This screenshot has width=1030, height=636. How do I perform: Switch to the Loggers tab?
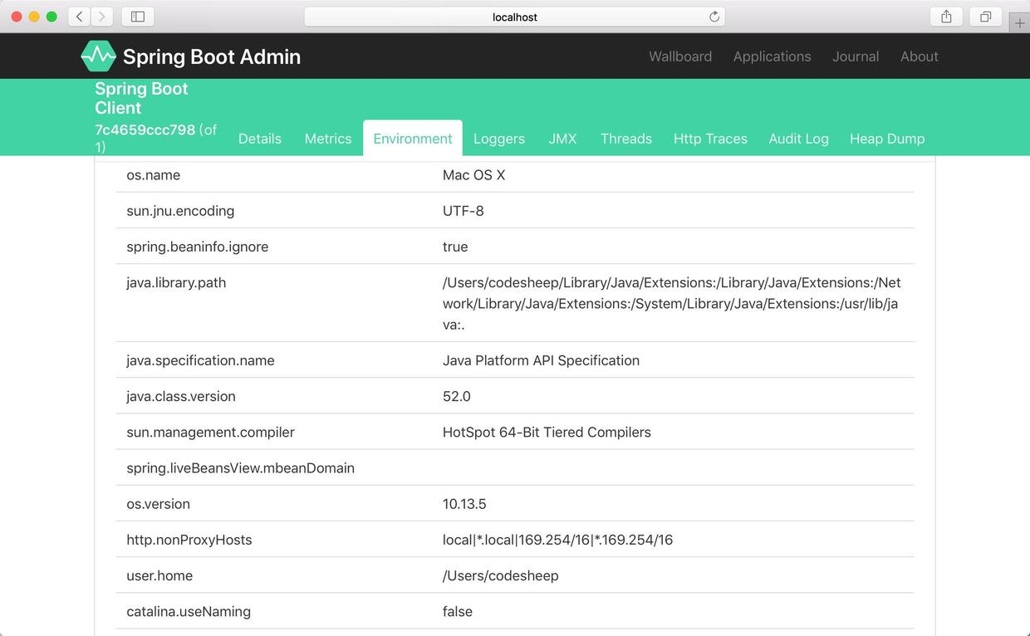click(x=499, y=139)
